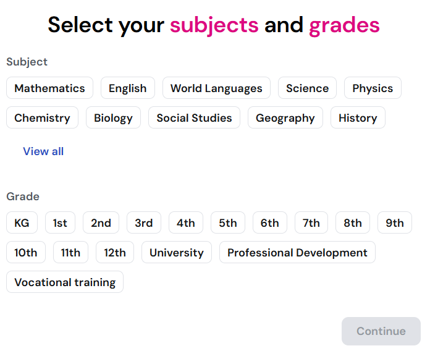Screen dimensions: 430x351
Task: Click the Continue button
Action: coord(381,331)
